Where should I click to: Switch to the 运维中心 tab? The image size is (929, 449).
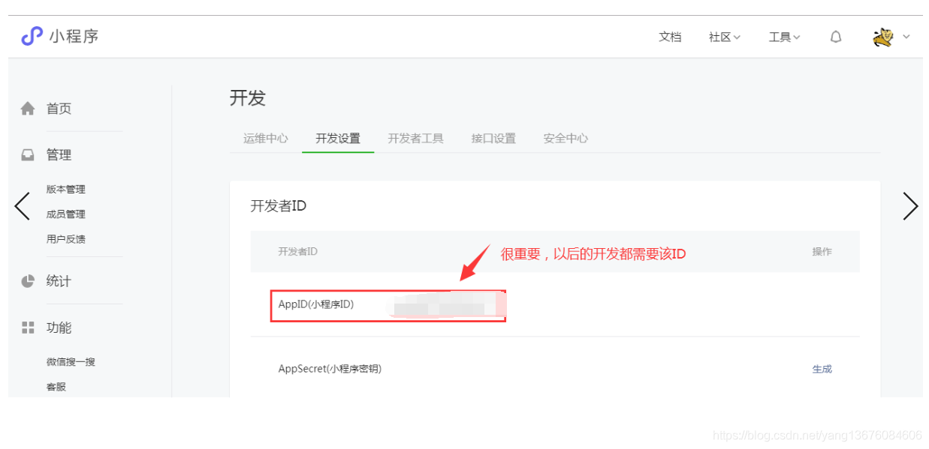pyautogui.click(x=266, y=138)
